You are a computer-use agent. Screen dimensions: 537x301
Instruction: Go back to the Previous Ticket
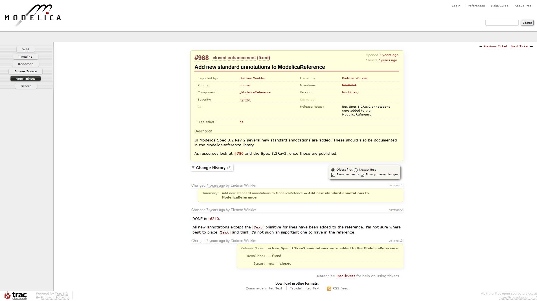(x=495, y=46)
